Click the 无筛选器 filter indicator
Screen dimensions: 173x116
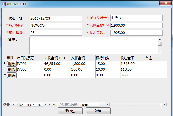tap(69, 105)
